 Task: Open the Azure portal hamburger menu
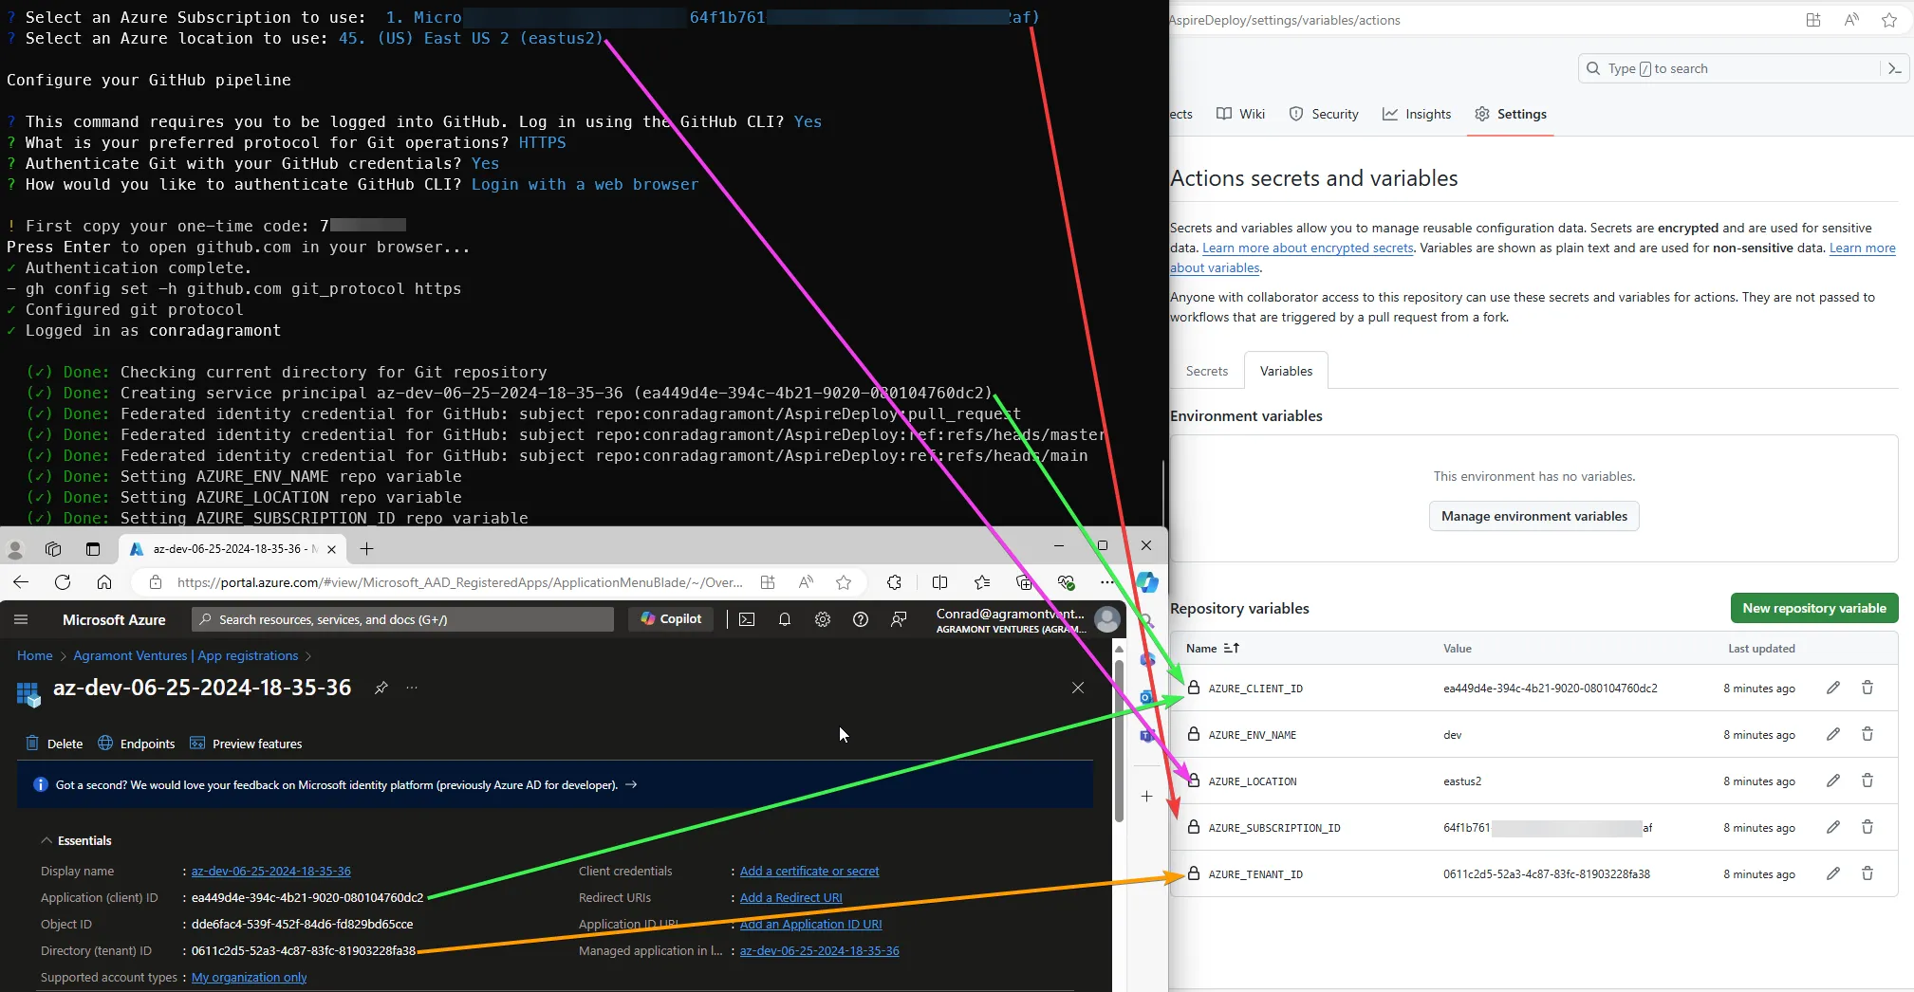[x=21, y=619]
